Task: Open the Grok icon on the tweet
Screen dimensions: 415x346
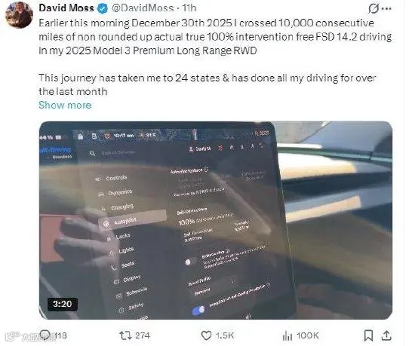Action: coord(373,8)
